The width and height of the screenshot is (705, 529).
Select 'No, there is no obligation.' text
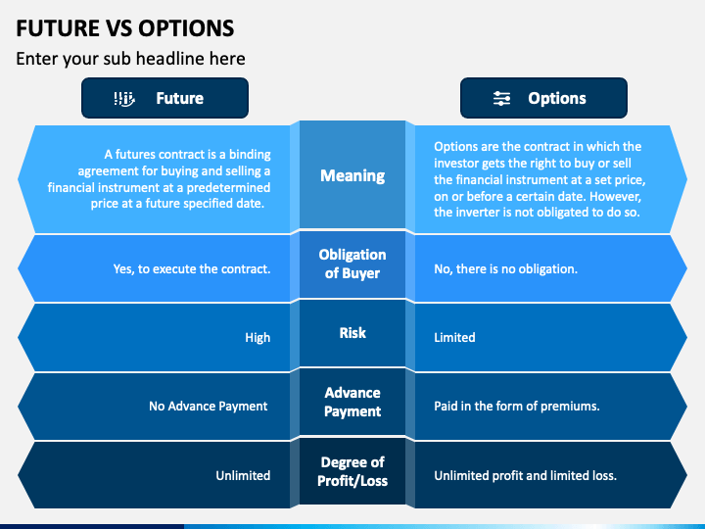tap(506, 269)
